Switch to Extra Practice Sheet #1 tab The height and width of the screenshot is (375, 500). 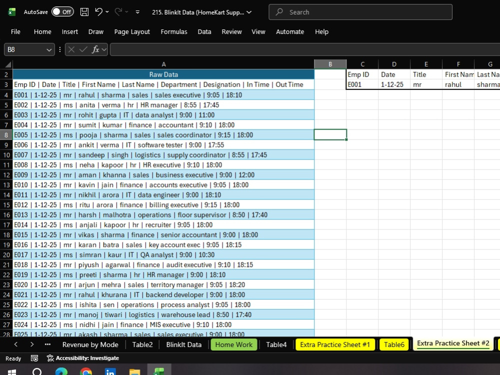point(335,344)
